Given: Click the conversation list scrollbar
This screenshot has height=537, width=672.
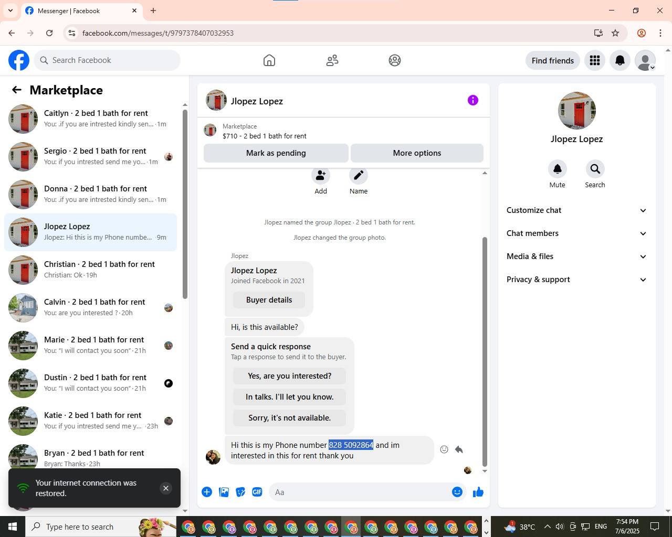Looking at the screenshot, I should (x=185, y=203).
